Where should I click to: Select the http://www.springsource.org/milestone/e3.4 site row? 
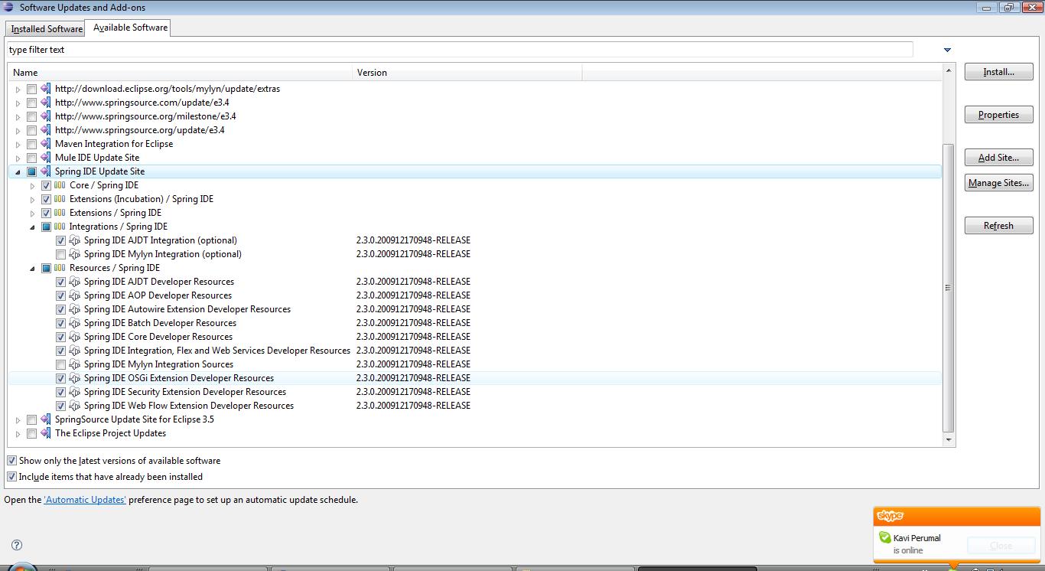[474, 116]
